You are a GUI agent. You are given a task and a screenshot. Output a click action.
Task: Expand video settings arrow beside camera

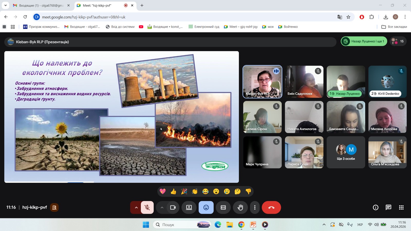tap(162, 207)
